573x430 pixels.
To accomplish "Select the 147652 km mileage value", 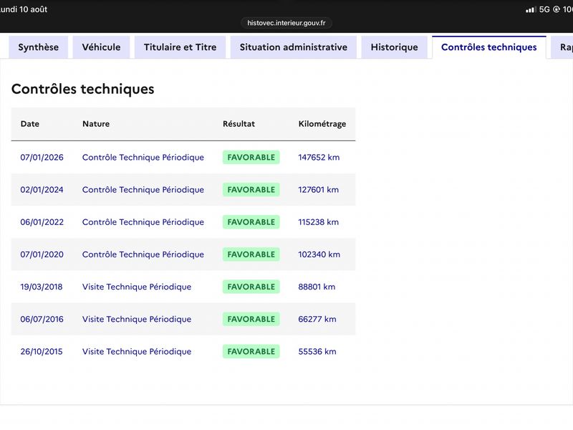I will click(319, 157).
